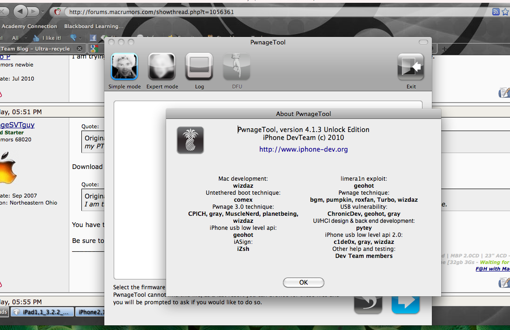This screenshot has width=510, height=330.
Task: Click 'pytey' credit name
Action: 364,228
